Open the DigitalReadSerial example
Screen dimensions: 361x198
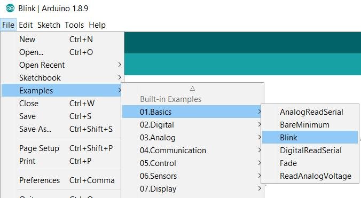click(x=310, y=151)
